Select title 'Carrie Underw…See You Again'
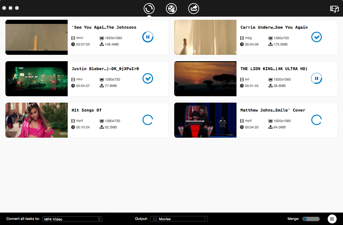 274,27
